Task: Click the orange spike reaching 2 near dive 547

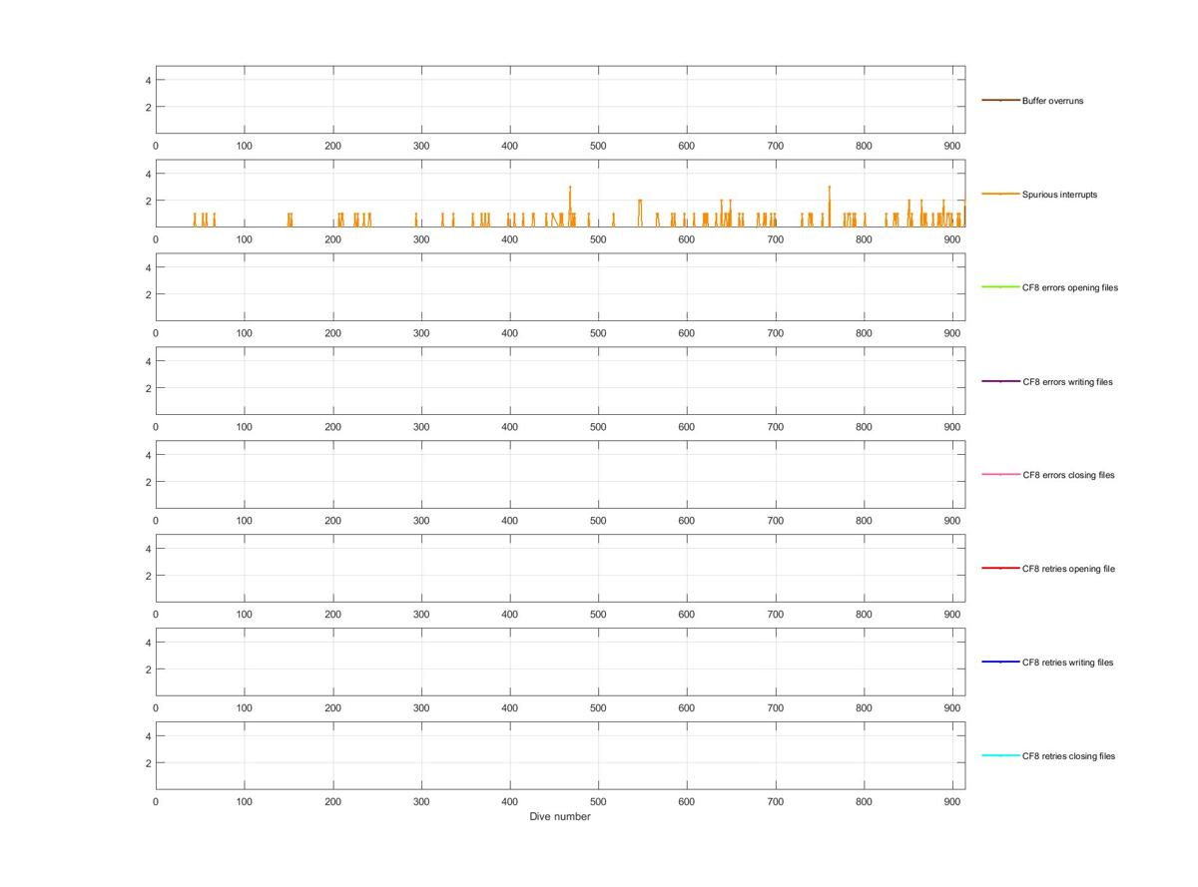Action: pyautogui.click(x=640, y=212)
